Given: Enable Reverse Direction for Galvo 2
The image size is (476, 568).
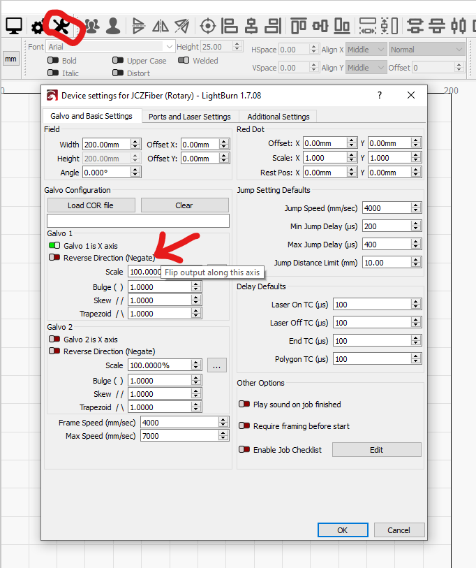Looking at the screenshot, I should tap(54, 351).
